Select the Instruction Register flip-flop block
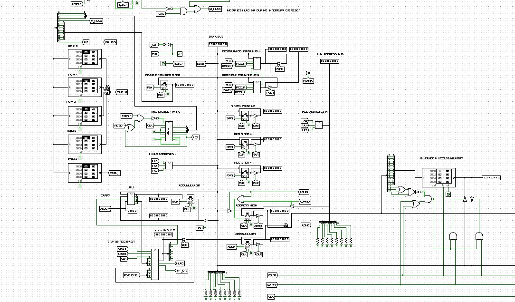 tap(164, 86)
